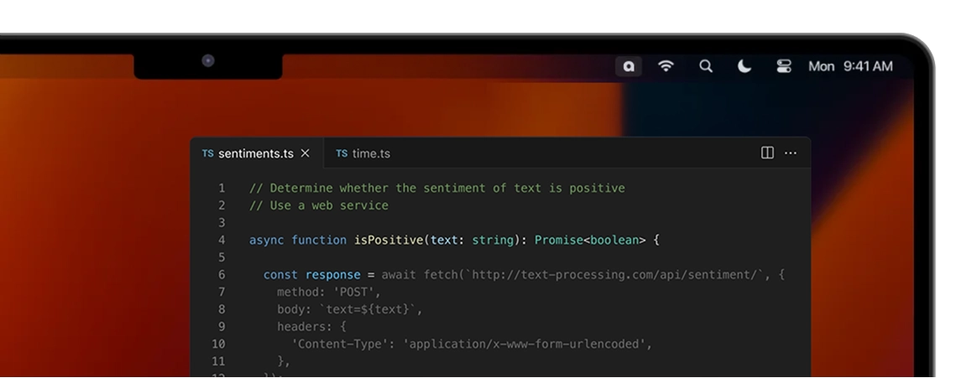Screen dimensions: 977x378
Task: Click line number 6 in the gutter
Action: point(222,275)
